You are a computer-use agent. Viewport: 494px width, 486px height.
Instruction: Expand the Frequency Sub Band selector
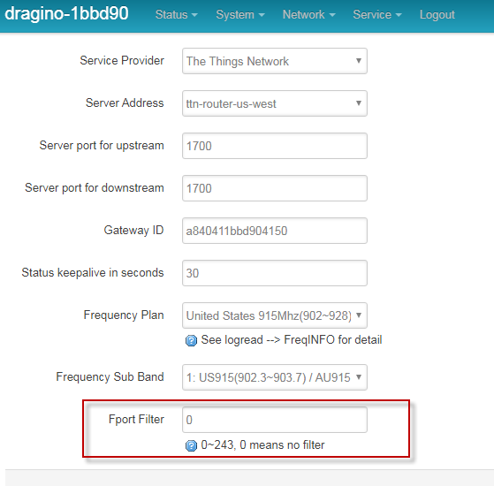(x=275, y=377)
